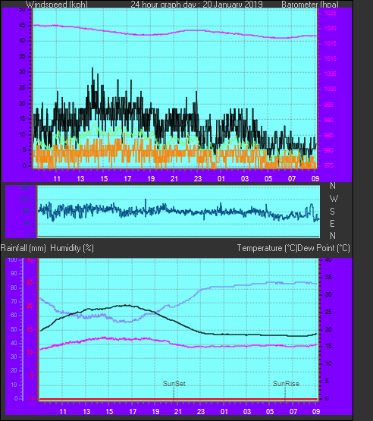
Task: Click 35 on the temperature scale
Action: (328, 277)
